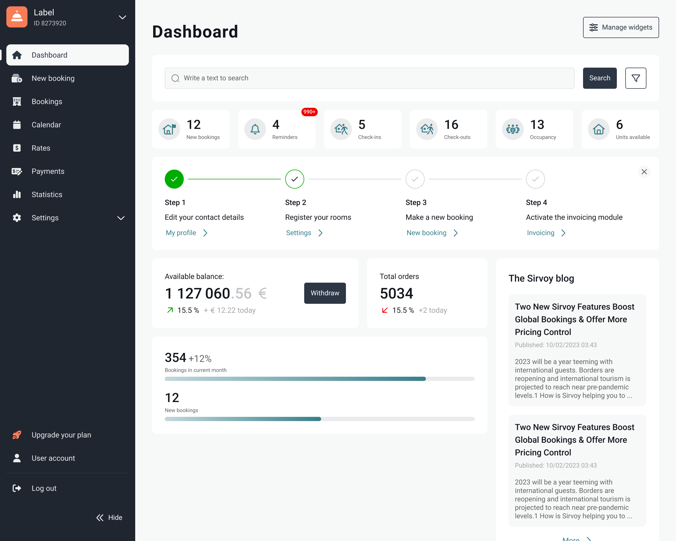Click the search text field

pos(369,78)
